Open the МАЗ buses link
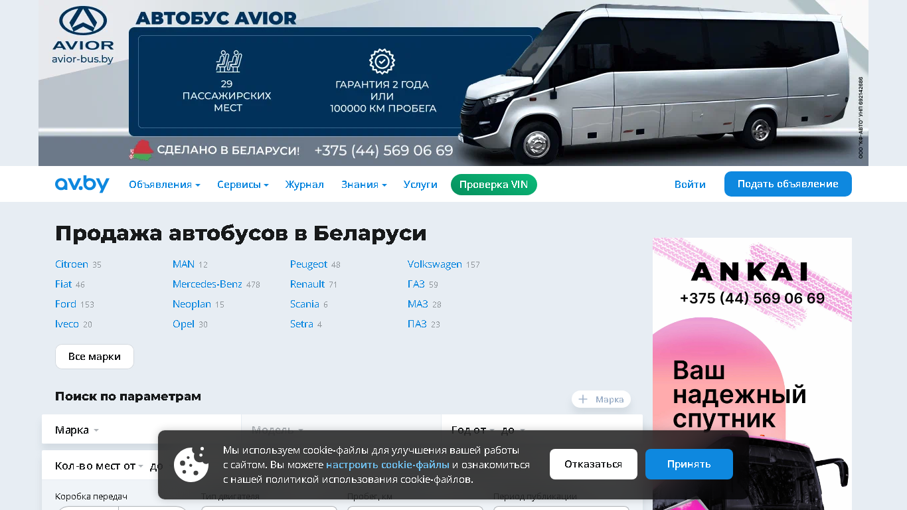The height and width of the screenshot is (510, 907). click(x=418, y=304)
